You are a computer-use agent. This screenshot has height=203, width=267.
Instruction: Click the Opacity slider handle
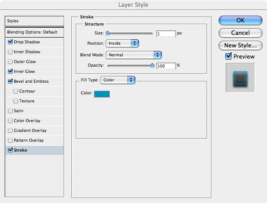pyautogui.click(x=152, y=65)
